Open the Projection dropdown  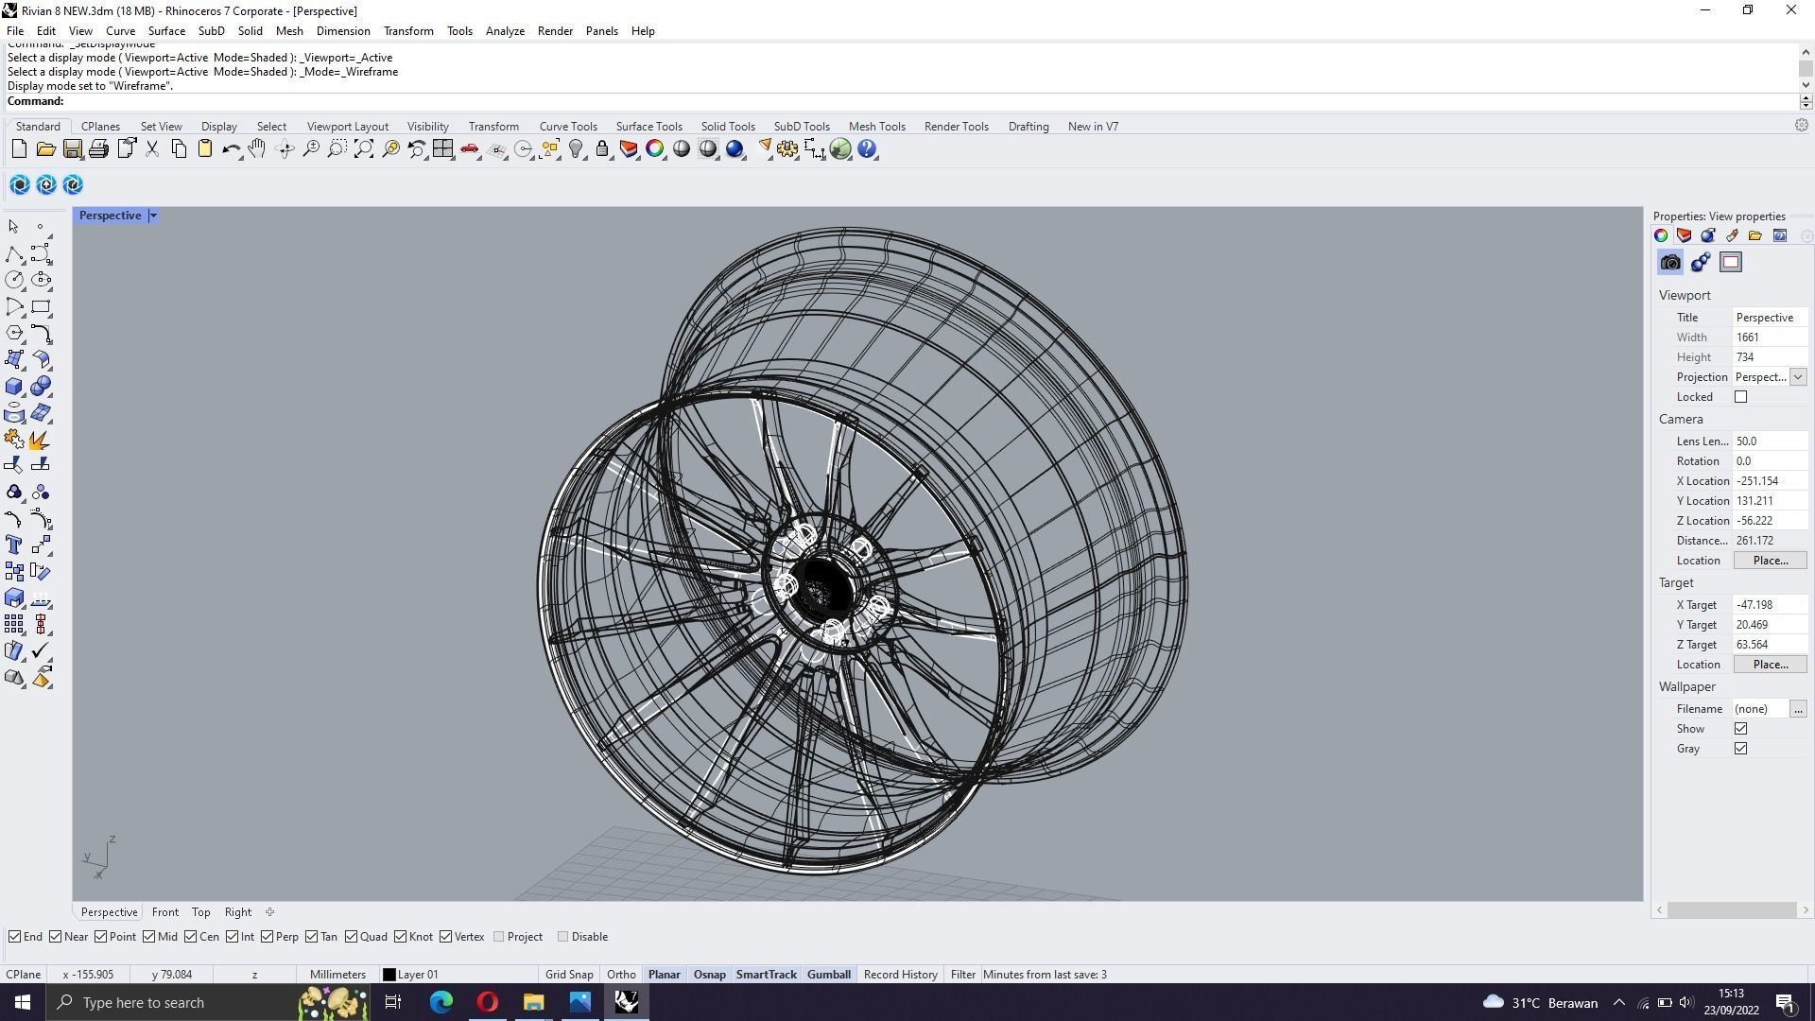[1798, 377]
